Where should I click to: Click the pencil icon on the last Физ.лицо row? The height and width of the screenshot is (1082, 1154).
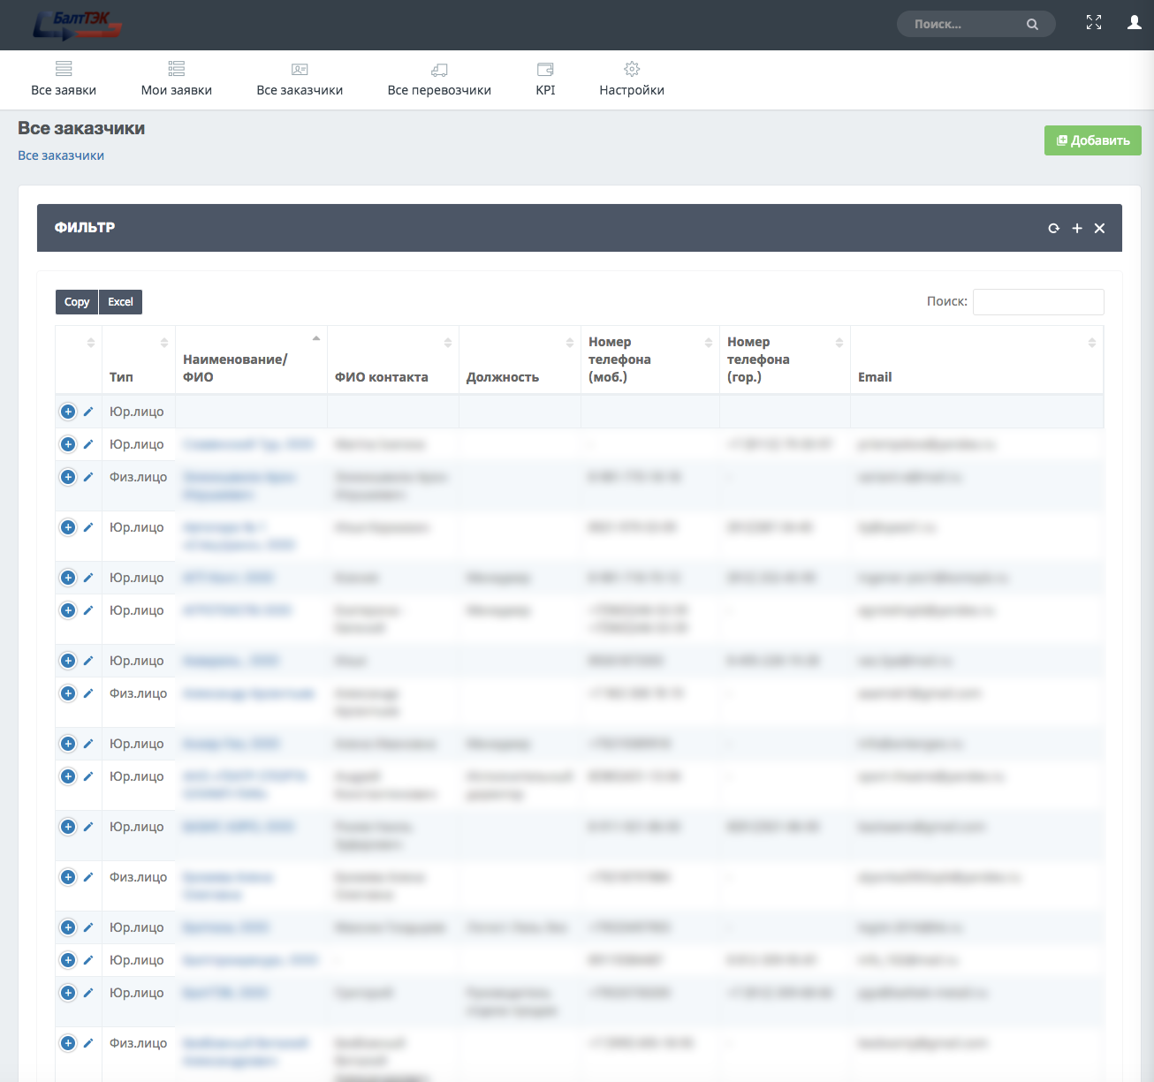pos(88,1043)
